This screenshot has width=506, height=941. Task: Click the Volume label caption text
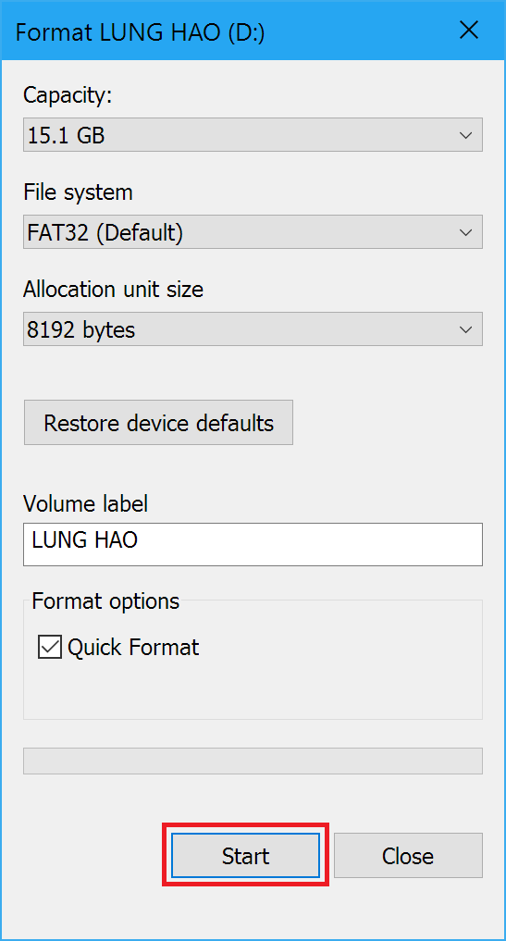tap(85, 503)
